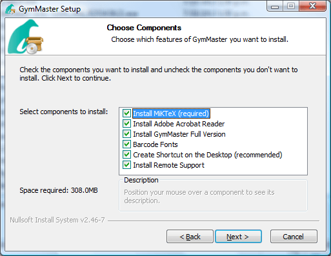Toggle the Create Shortcut on the Desktop checkbox
The width and height of the screenshot is (331, 256).
126,155
